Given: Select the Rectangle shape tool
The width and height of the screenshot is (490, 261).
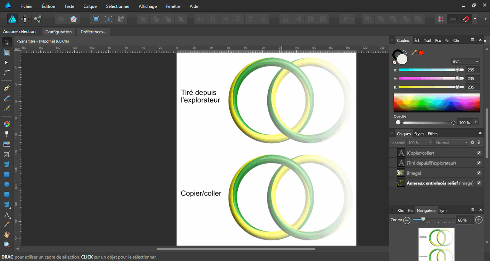Looking at the screenshot, I should pos(7,174).
